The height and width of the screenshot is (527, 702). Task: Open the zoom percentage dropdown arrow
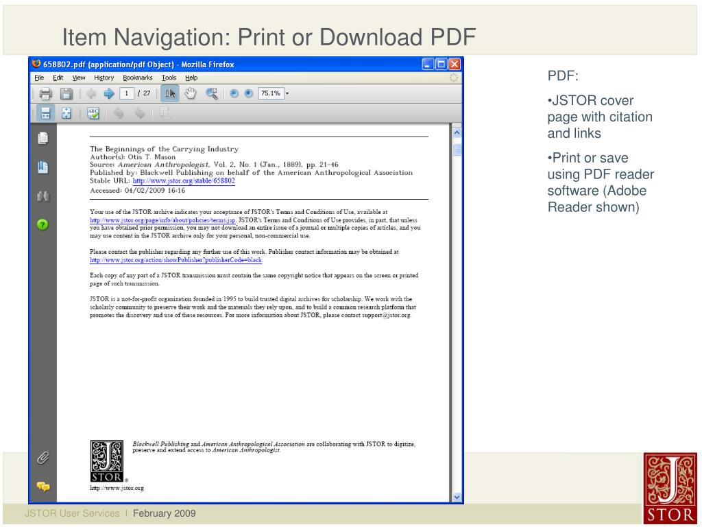click(287, 93)
